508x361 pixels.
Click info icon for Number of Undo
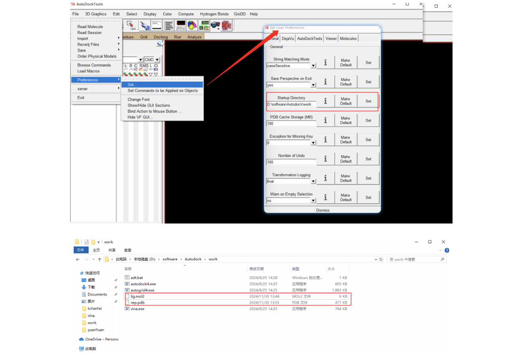click(325, 159)
